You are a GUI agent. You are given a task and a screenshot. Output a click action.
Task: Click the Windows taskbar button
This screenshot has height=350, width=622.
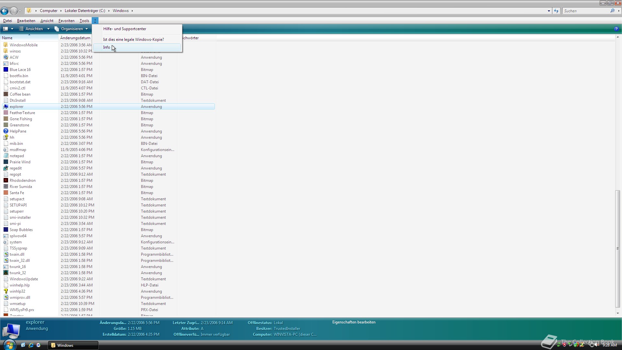73,345
